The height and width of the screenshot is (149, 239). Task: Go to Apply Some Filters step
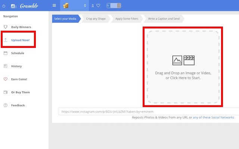pyautogui.click(x=127, y=19)
